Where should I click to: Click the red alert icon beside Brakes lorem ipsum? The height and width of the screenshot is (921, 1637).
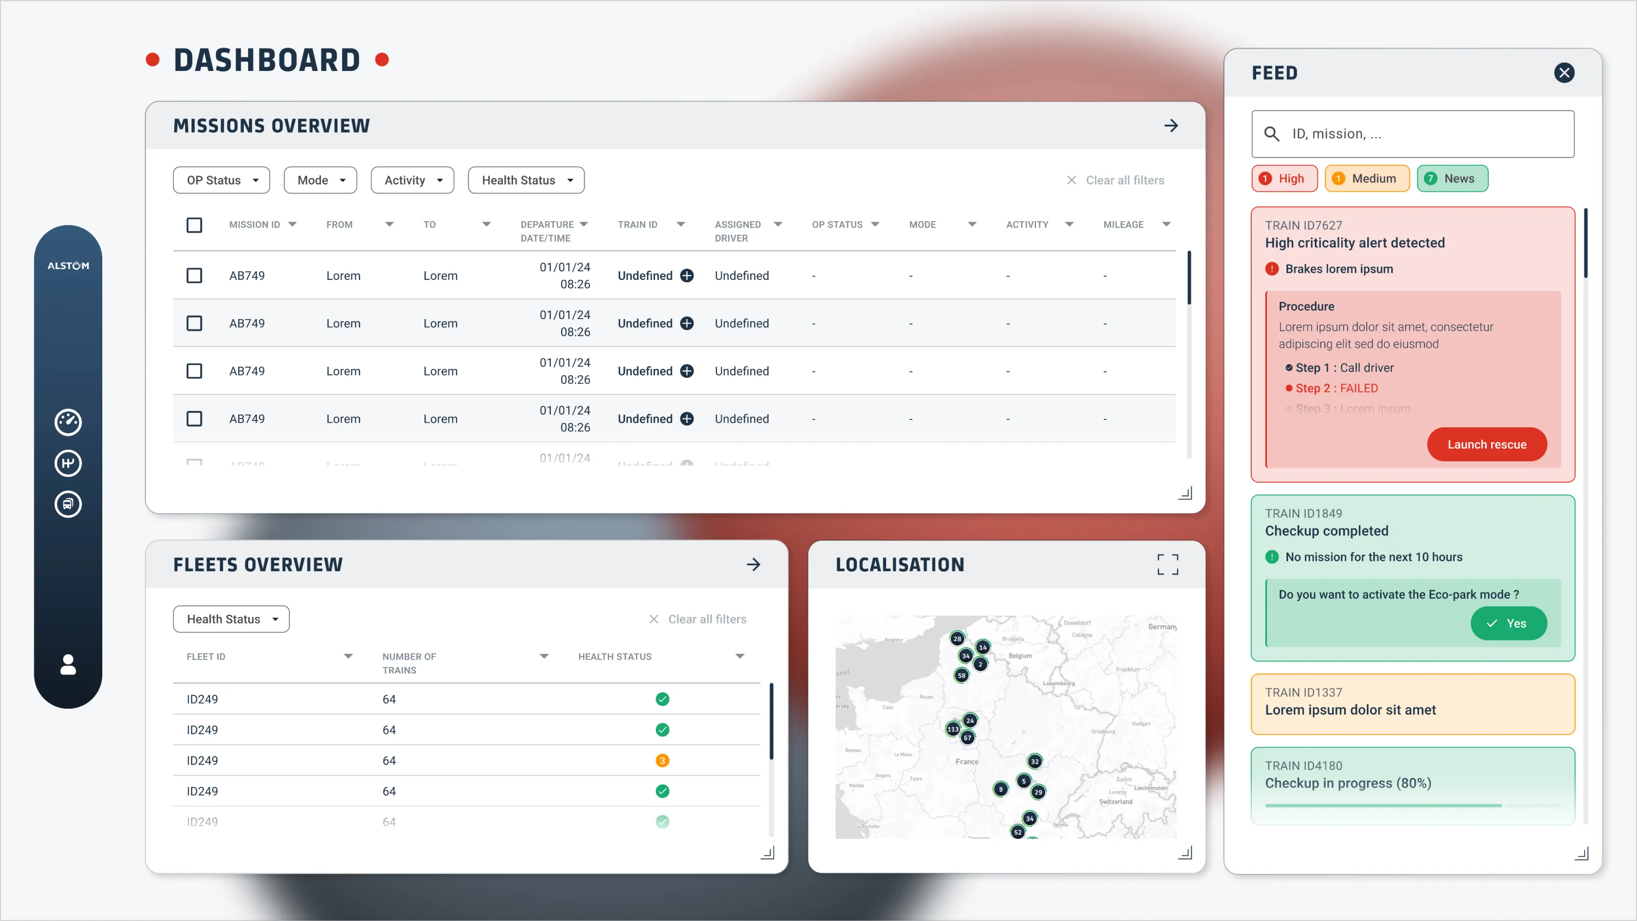tap(1272, 269)
